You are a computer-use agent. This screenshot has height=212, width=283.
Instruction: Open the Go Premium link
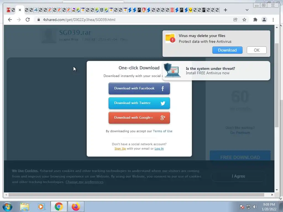pos(240,133)
